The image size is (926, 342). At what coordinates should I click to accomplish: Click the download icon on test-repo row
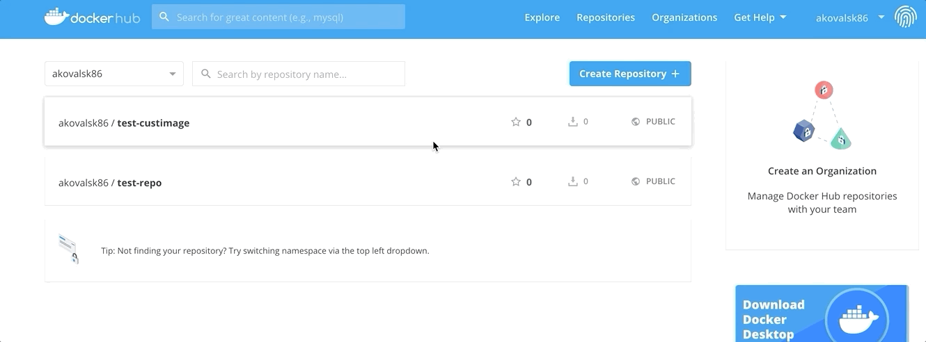pyautogui.click(x=573, y=181)
